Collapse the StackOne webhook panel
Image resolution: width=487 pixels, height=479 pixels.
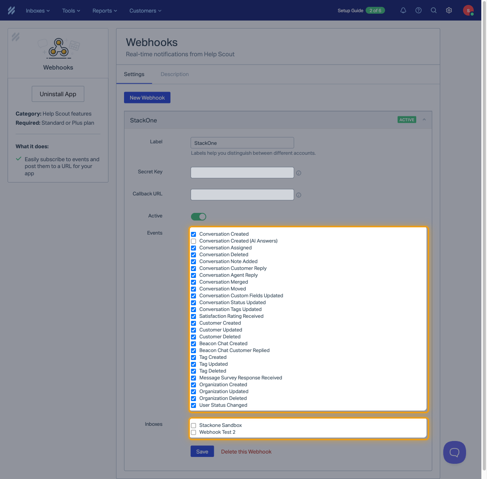tap(424, 120)
